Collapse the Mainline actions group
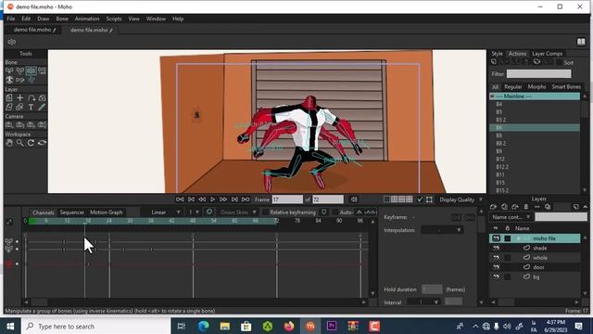593x334 pixels. click(x=492, y=96)
